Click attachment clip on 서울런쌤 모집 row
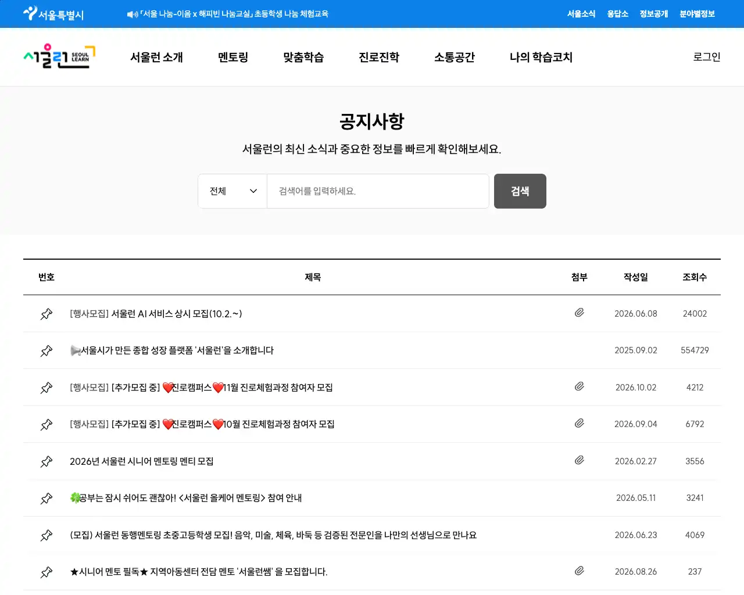This screenshot has width=744, height=595. point(580,571)
